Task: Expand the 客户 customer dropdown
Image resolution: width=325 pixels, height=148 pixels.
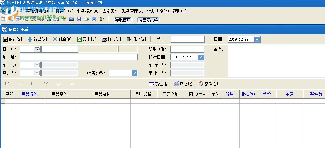Action: [x=37, y=49]
